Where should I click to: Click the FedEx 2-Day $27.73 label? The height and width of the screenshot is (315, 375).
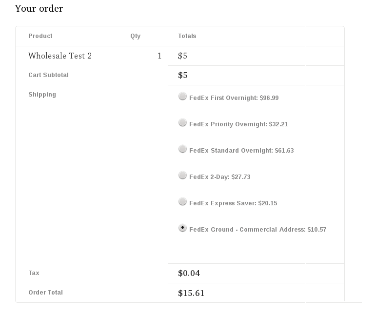pyautogui.click(x=220, y=177)
